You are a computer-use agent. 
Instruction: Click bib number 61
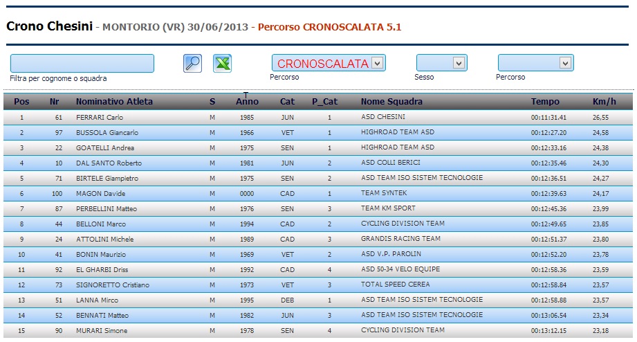[x=59, y=118]
